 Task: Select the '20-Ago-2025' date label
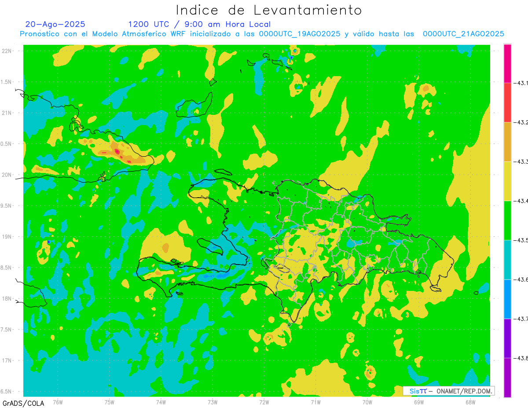(55, 24)
